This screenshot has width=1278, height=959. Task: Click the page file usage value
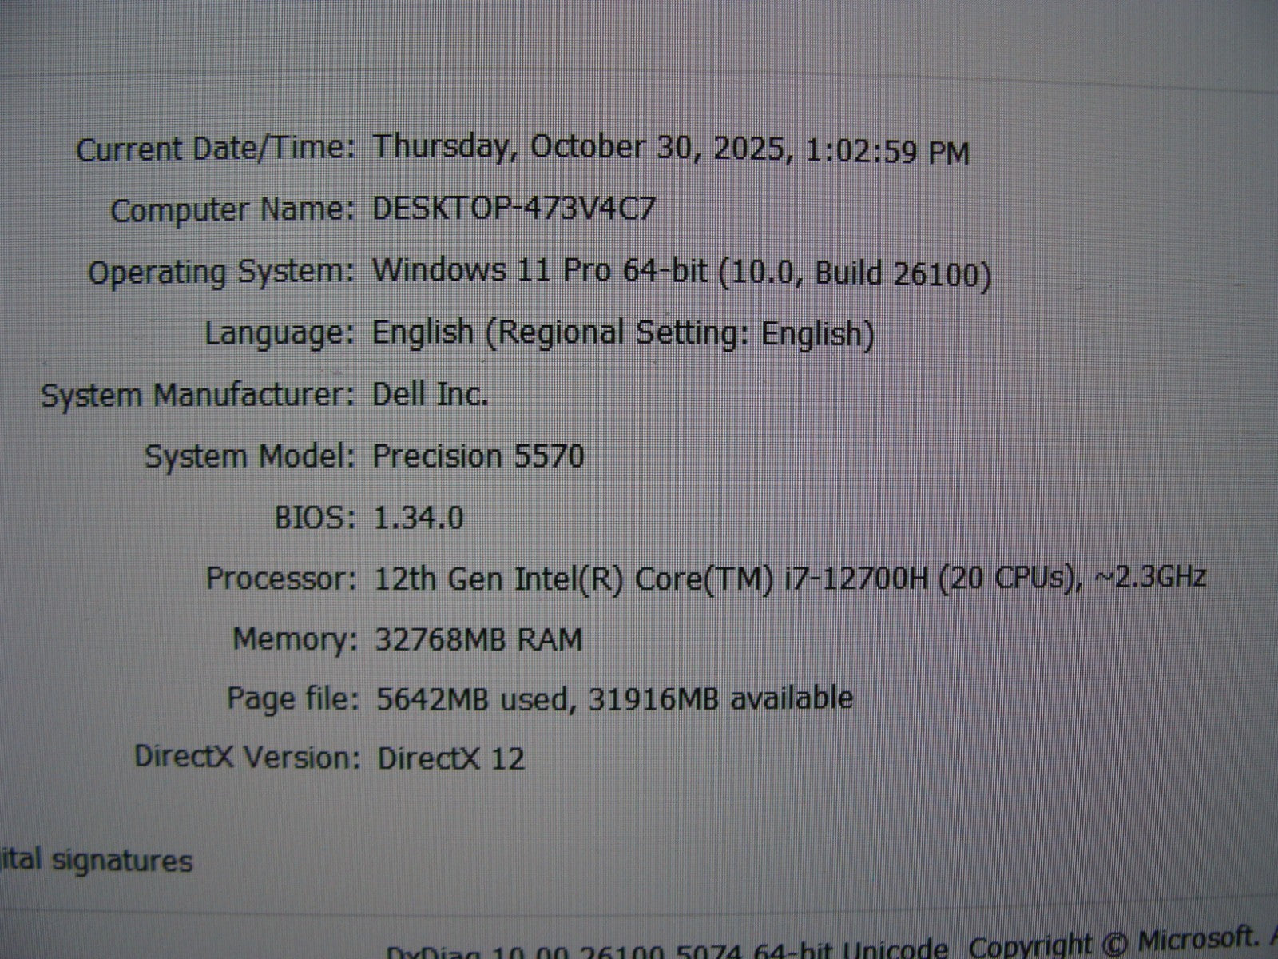[x=613, y=699]
